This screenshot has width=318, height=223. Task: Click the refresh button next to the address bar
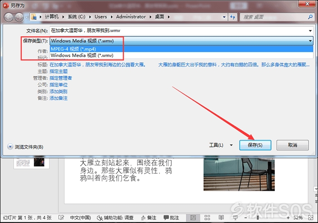click(233, 17)
